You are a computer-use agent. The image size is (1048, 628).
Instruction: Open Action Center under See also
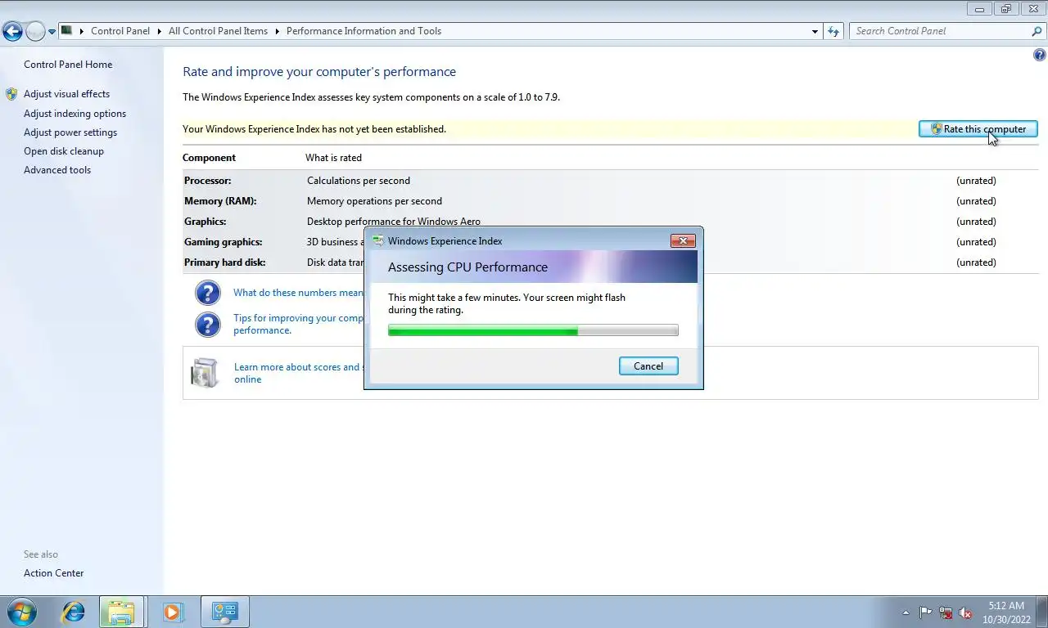coord(53,573)
